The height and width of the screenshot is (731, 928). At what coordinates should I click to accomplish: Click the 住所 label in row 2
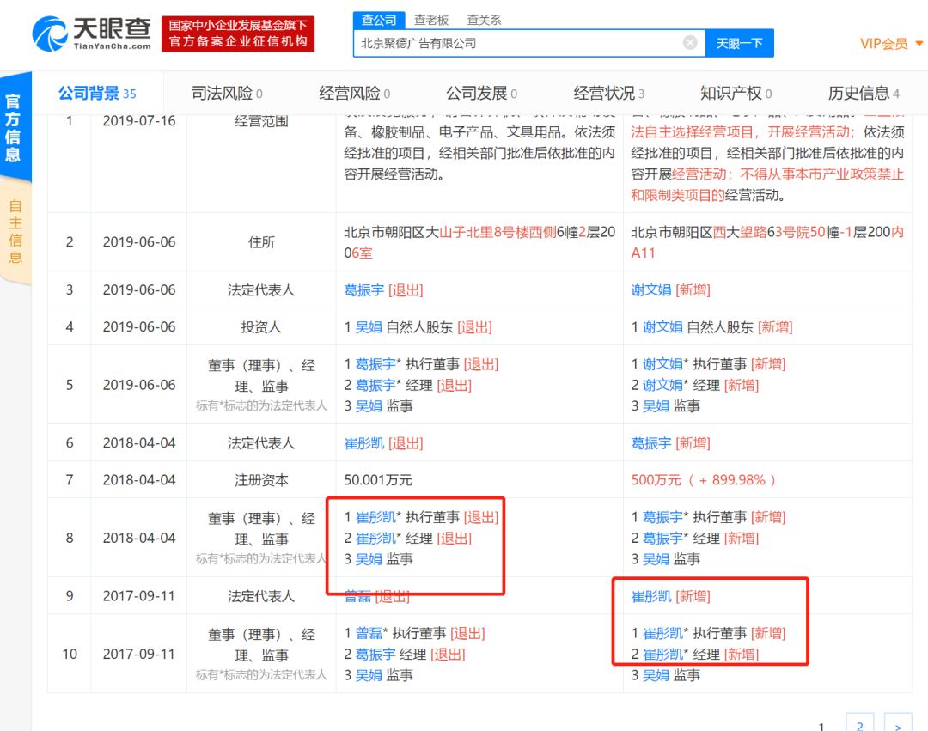click(x=261, y=242)
